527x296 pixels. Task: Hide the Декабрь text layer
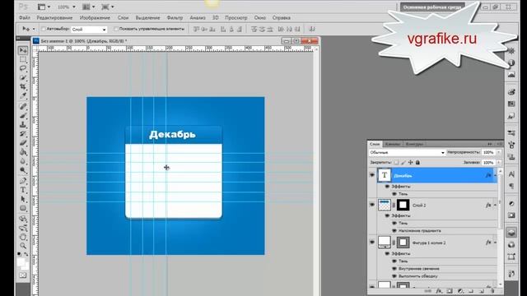(x=372, y=175)
